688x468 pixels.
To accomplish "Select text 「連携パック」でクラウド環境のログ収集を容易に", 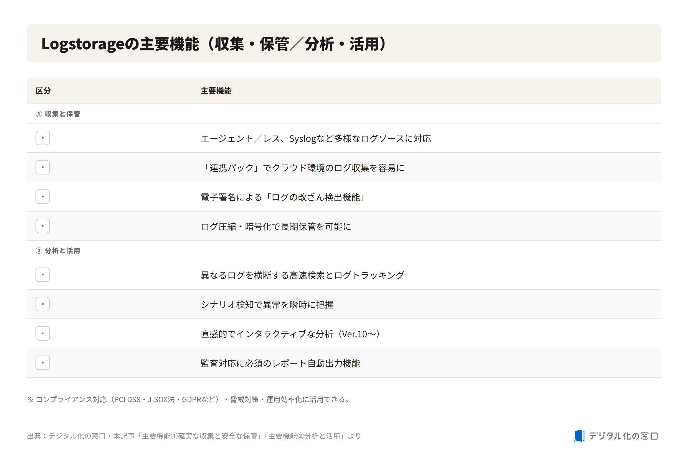I will 303,168.
